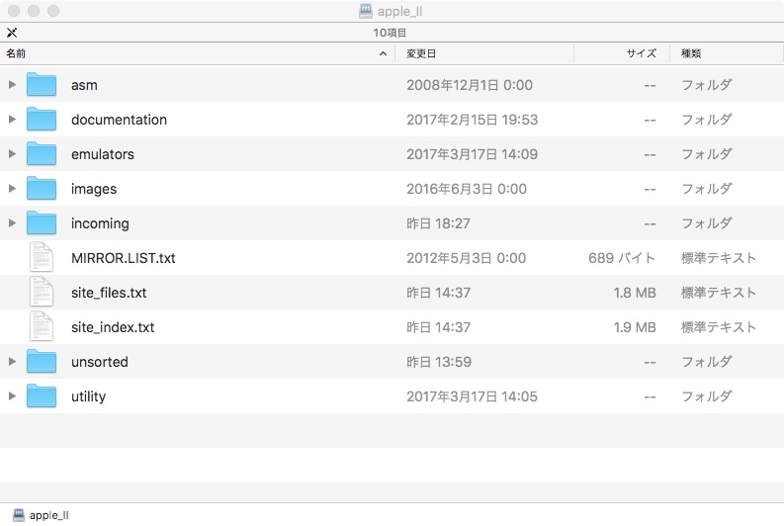The height and width of the screenshot is (526, 784).
Task: Click the emulators folder icon
Action: (x=42, y=154)
